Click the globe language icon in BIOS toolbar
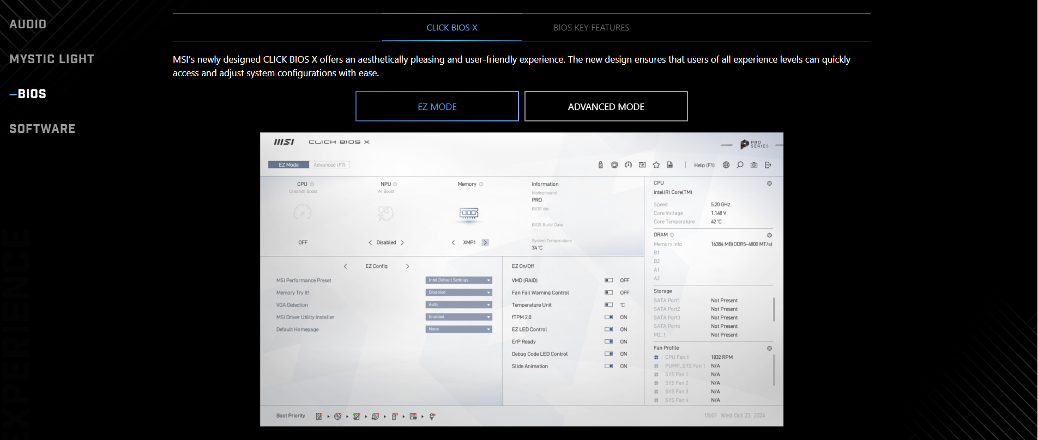Image resolution: width=1038 pixels, height=440 pixels. [x=726, y=165]
